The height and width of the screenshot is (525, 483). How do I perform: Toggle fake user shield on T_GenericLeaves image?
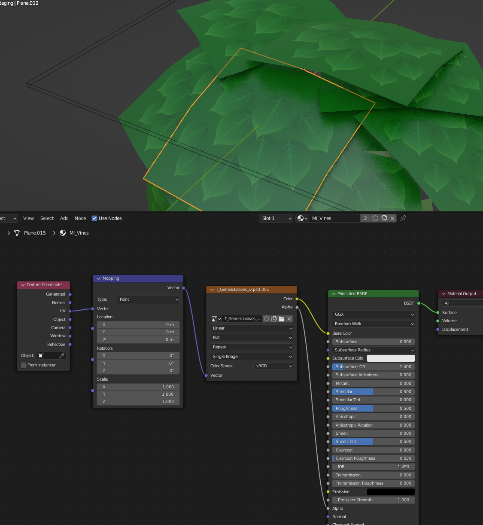267,319
